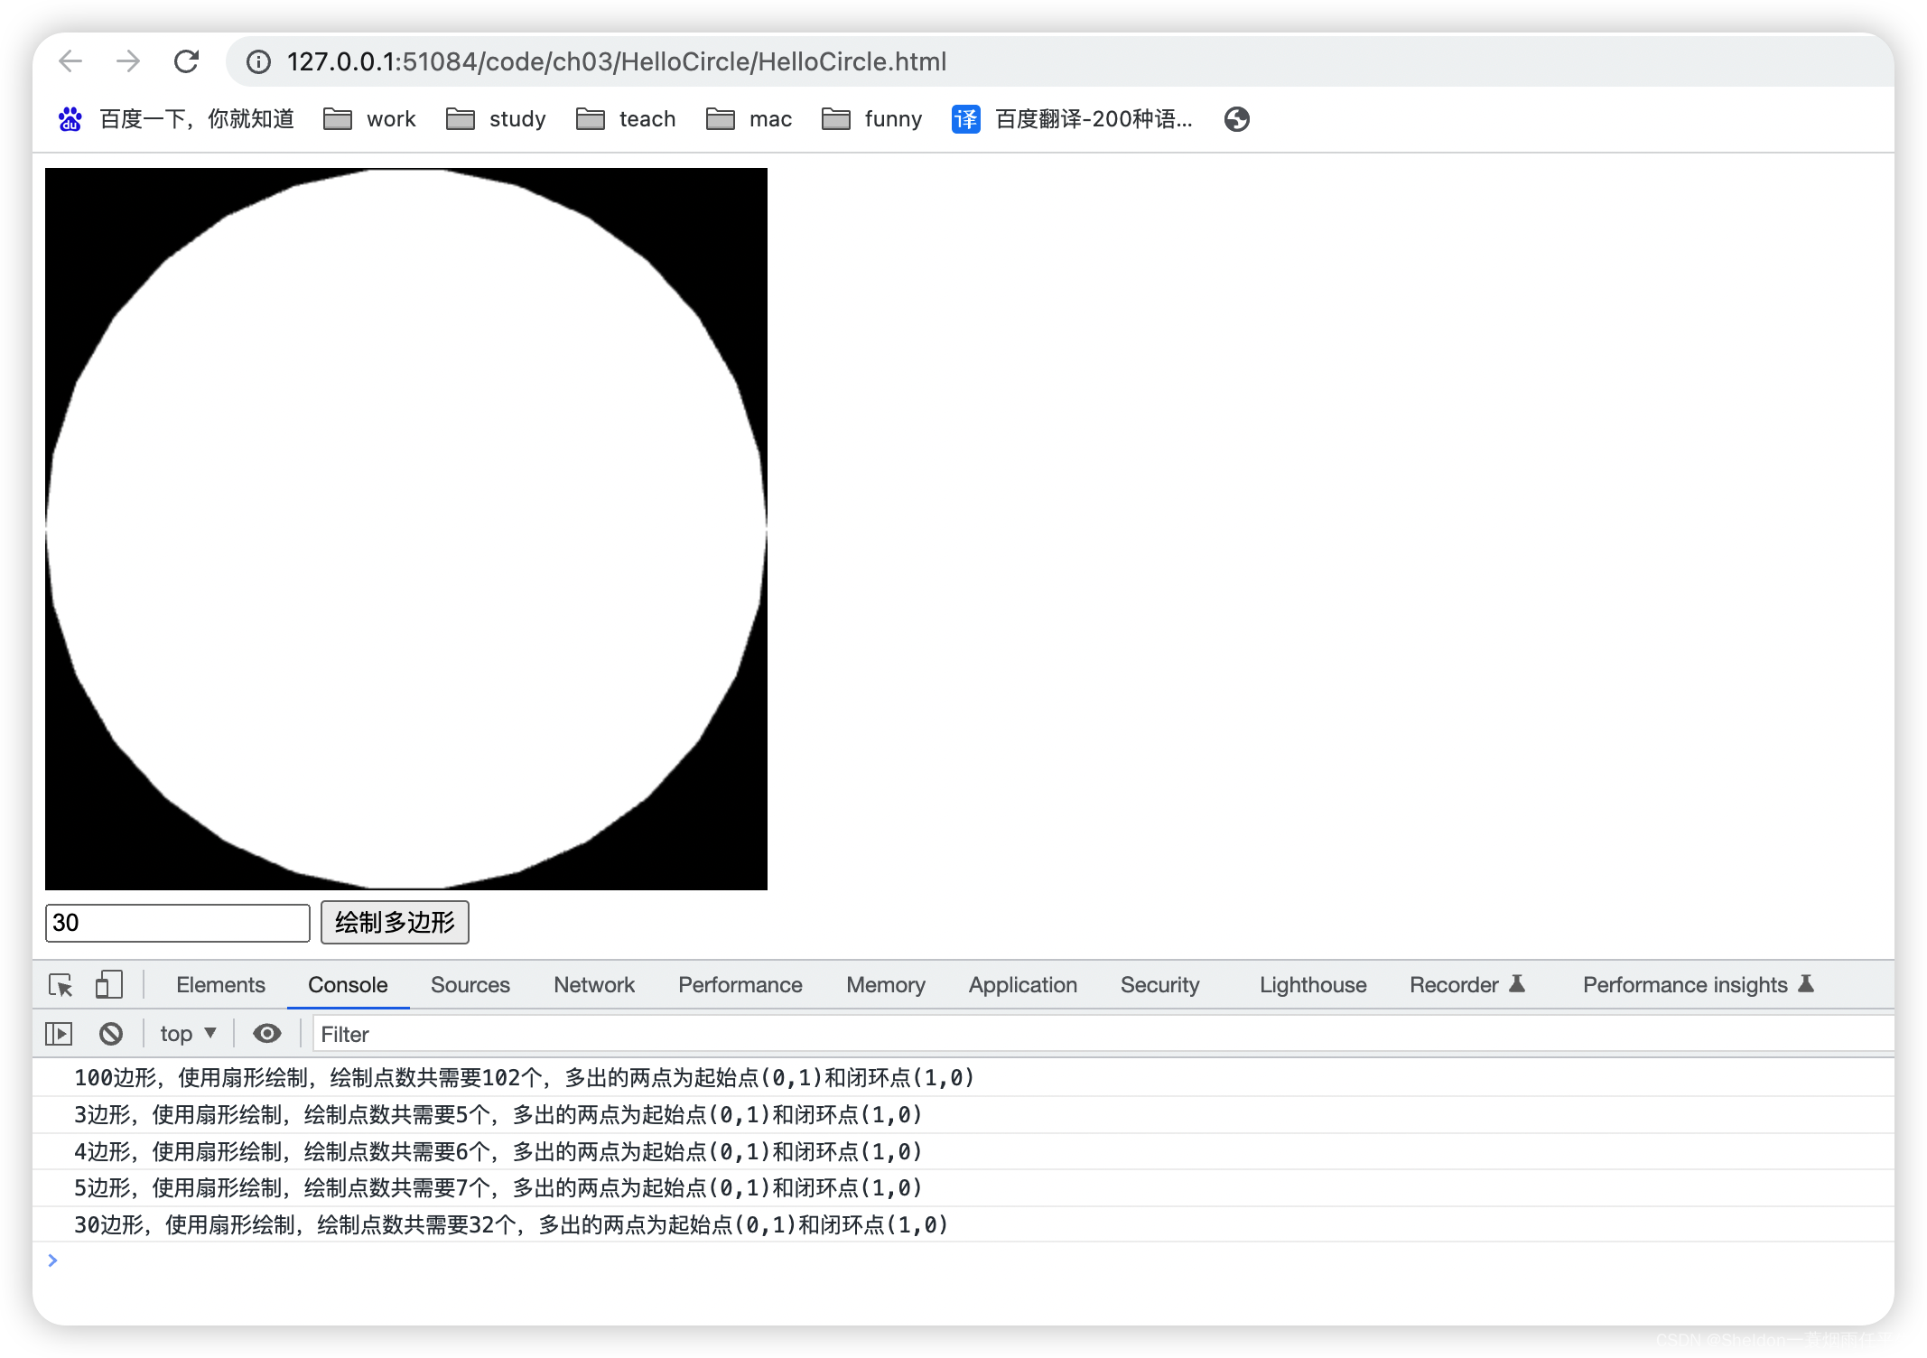The height and width of the screenshot is (1358, 1927).
Task: Switch to the Elements tab
Action: coord(220,985)
